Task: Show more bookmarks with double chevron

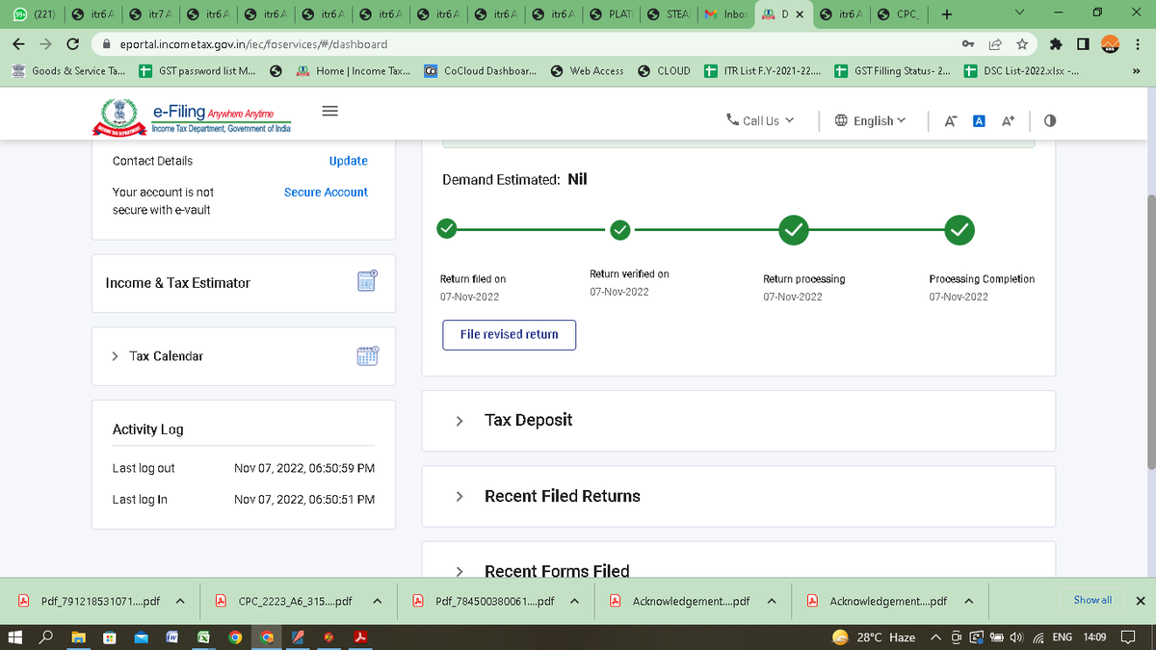Action: [1137, 70]
